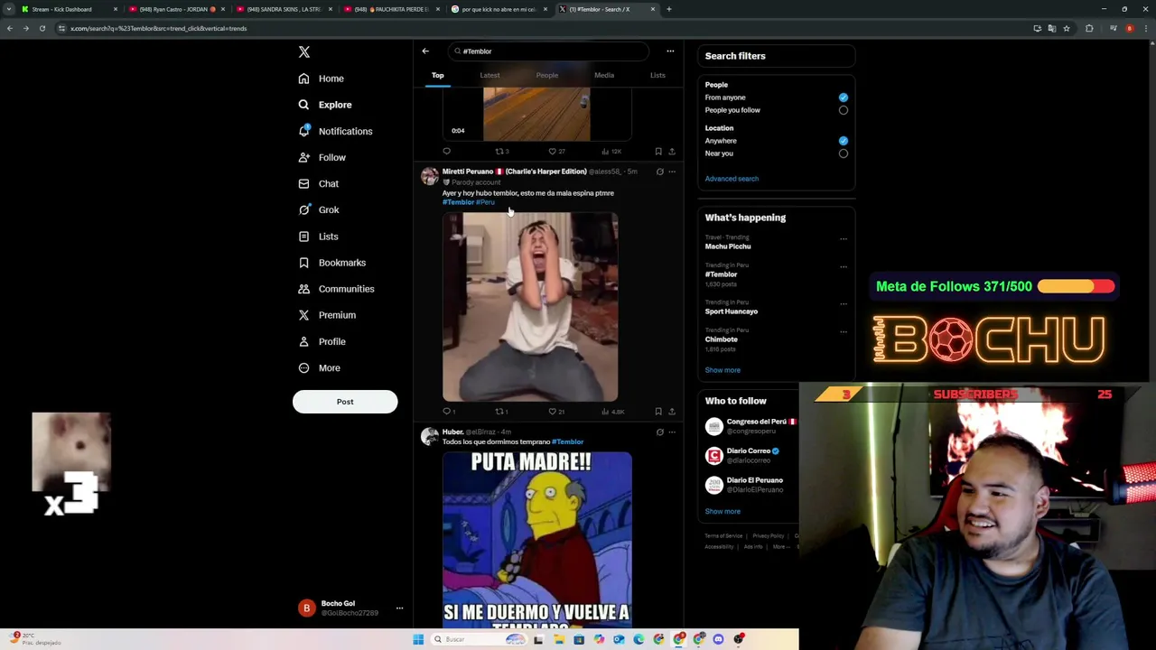Click the #Temblor search input field

pos(548,51)
